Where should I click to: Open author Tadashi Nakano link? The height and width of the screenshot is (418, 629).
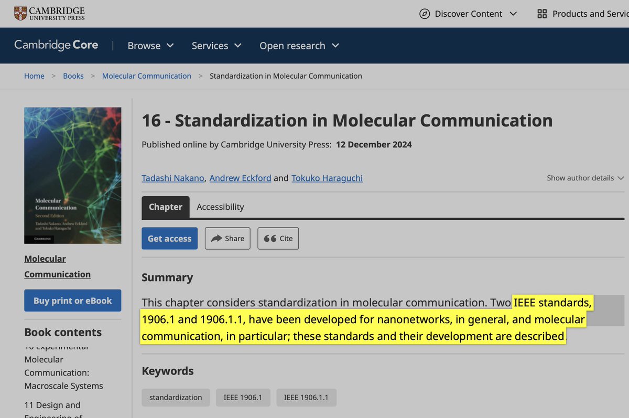click(x=173, y=178)
